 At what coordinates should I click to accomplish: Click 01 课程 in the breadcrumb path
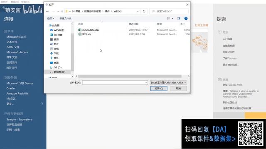tap(76, 11)
